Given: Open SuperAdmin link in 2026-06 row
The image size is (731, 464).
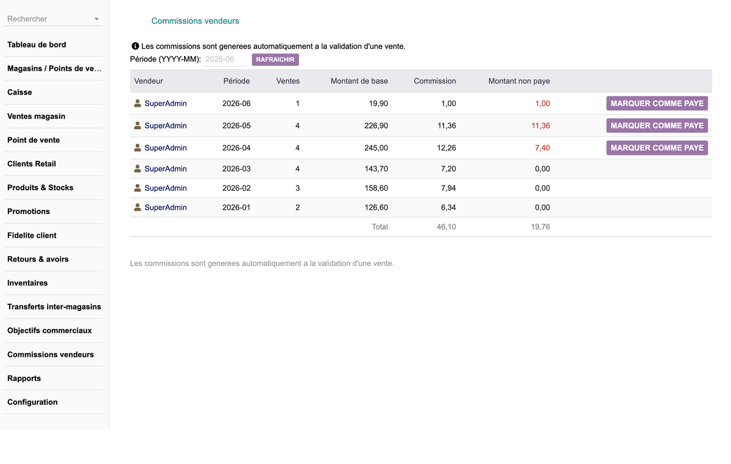Looking at the screenshot, I should click(166, 104).
